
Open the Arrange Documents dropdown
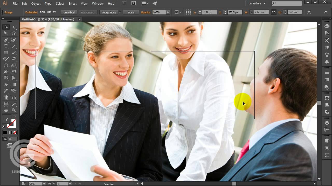coord(145,3)
